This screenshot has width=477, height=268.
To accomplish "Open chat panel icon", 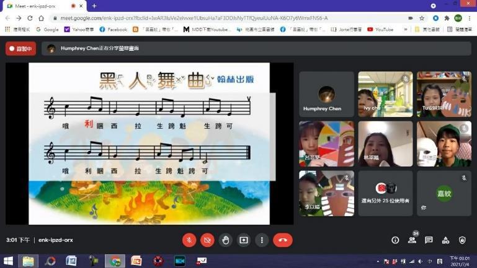I will [x=429, y=240].
